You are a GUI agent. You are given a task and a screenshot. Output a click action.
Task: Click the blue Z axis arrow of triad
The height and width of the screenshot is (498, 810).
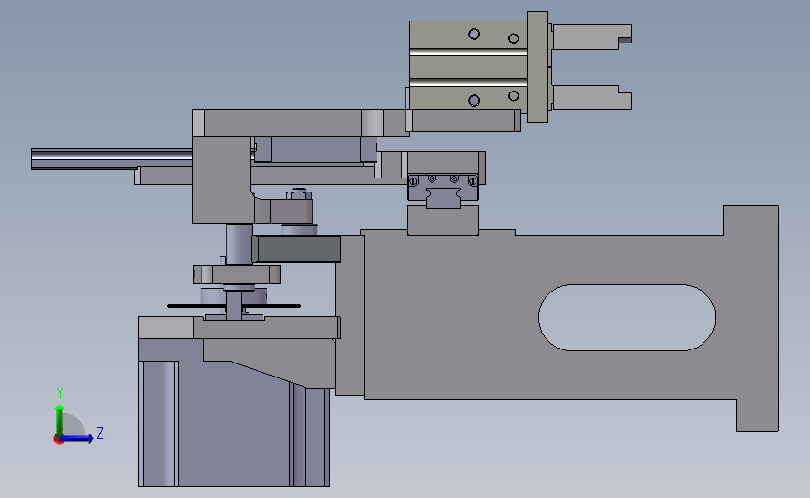click(78, 438)
